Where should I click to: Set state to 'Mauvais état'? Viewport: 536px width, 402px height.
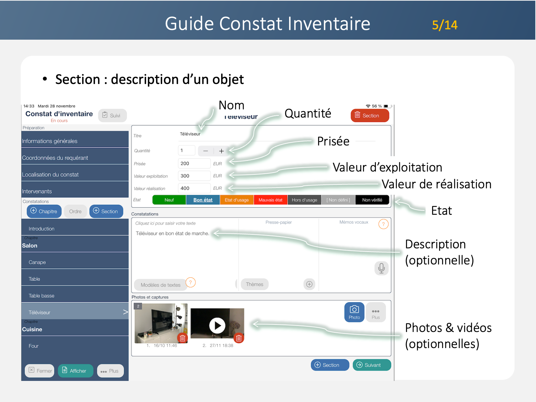[x=270, y=200]
